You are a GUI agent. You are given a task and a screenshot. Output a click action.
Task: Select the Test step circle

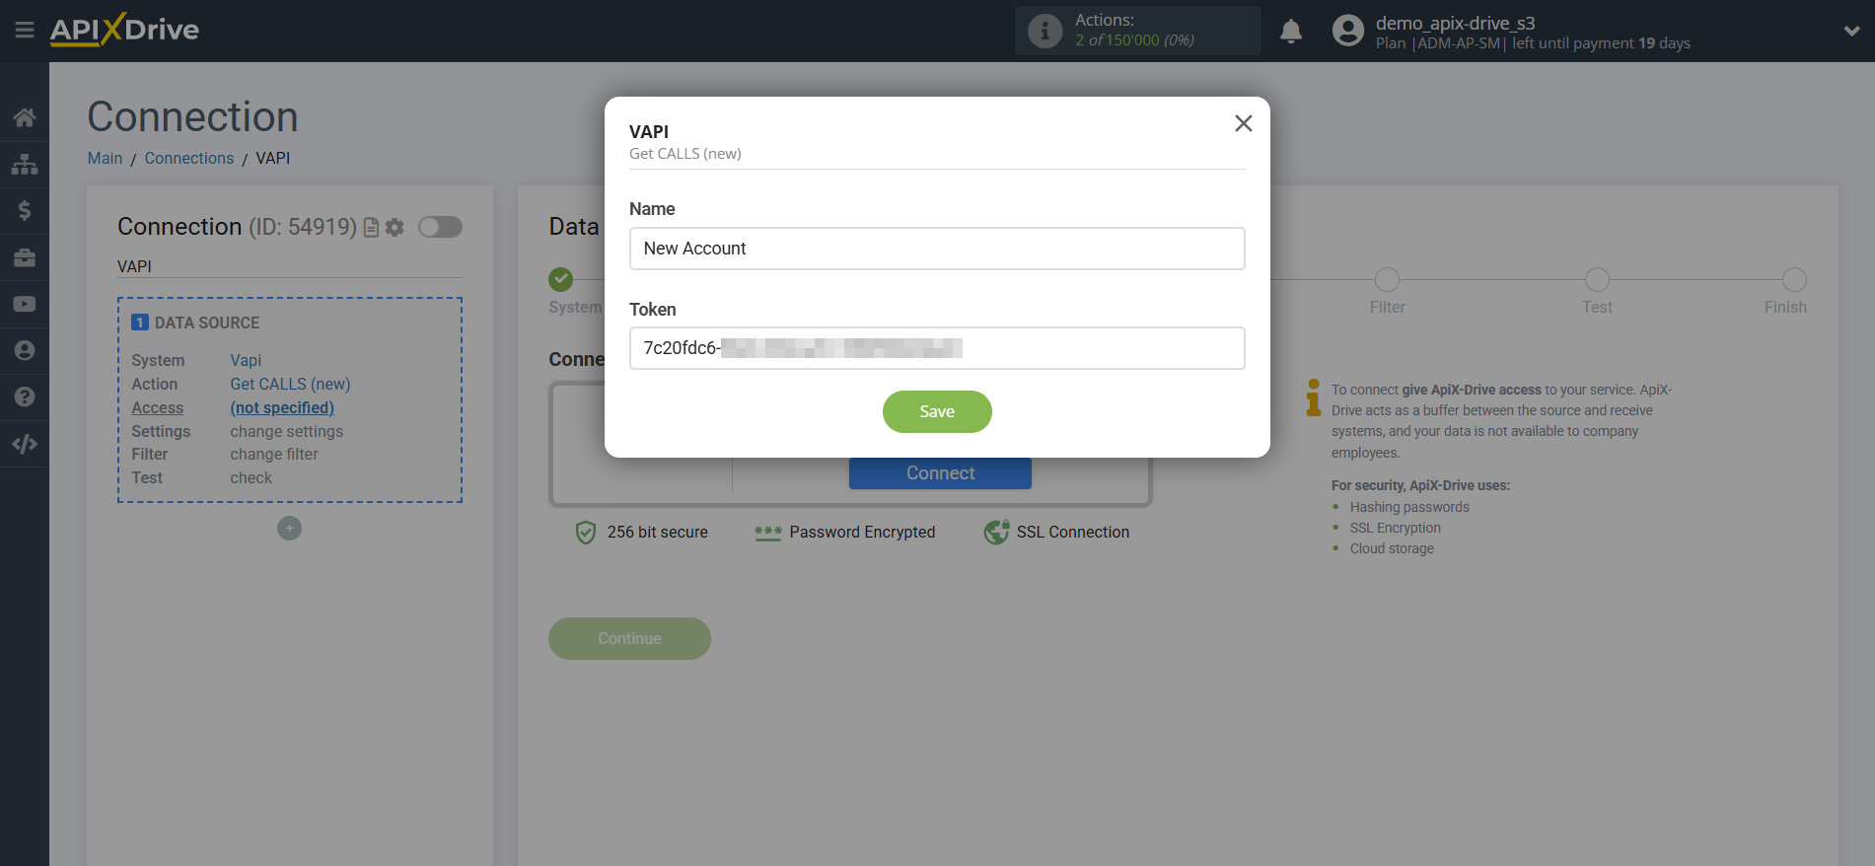pyautogui.click(x=1597, y=279)
